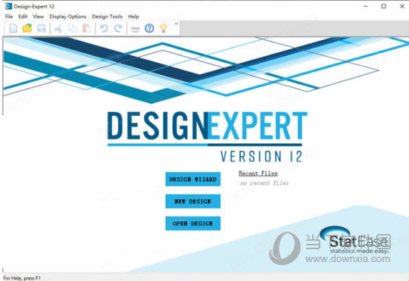Viewport: 409px width, 281px height.
Task: Click the Print toolbar icon
Action: click(135, 29)
